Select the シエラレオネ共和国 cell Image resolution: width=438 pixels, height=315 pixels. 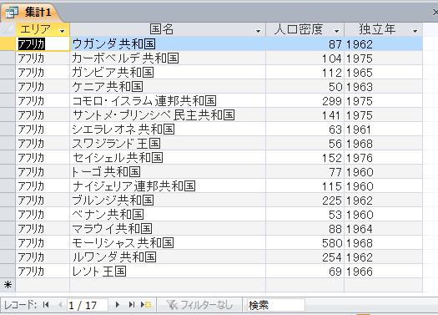(x=168, y=130)
